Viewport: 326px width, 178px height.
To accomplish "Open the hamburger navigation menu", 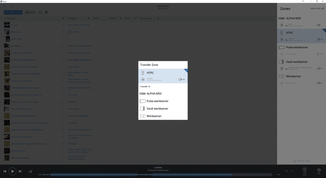I will click(4, 6).
